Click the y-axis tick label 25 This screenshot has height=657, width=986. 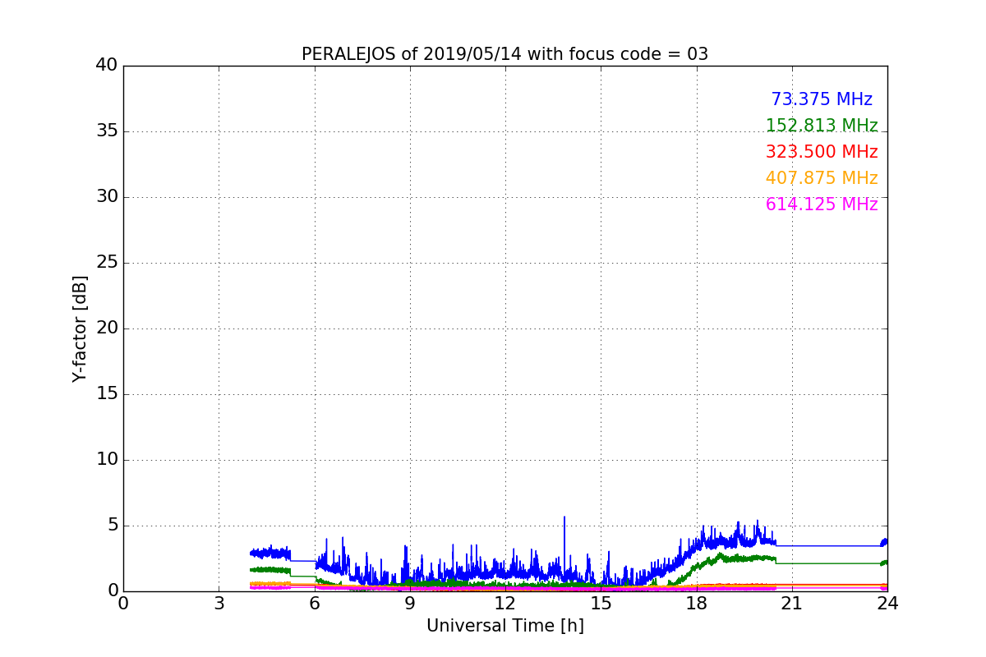pyautogui.click(x=107, y=262)
